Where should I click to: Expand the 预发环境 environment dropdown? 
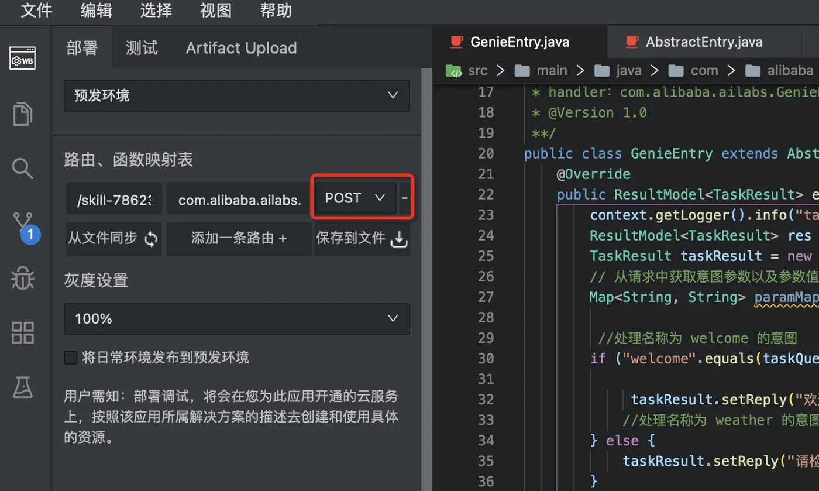tap(236, 95)
